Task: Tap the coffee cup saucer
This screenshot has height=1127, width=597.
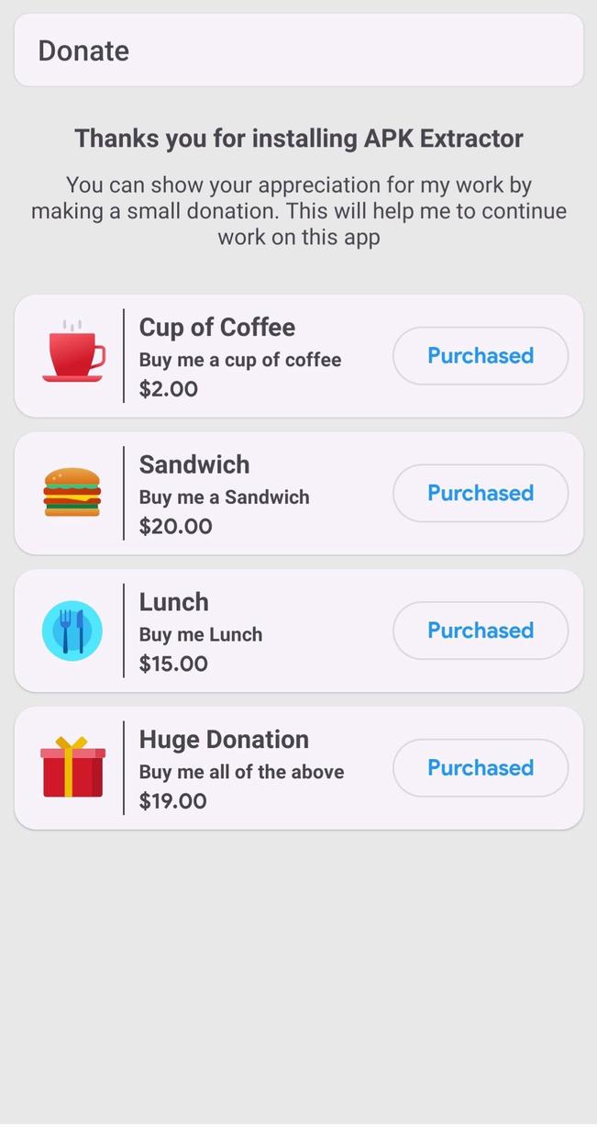Action: coord(72,379)
